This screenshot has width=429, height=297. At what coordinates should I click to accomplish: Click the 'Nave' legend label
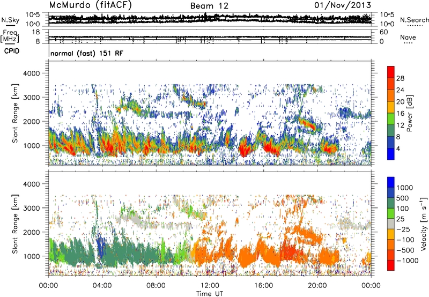(408, 37)
